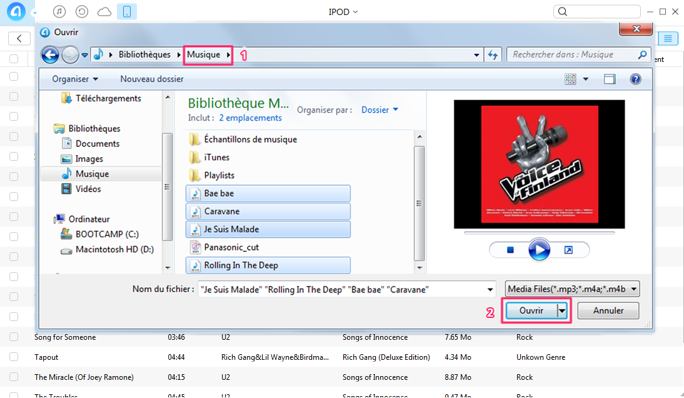Image resolution: width=684 pixels, height=398 pixels.
Task: Open the Media Files type dropdown
Action: [572, 289]
